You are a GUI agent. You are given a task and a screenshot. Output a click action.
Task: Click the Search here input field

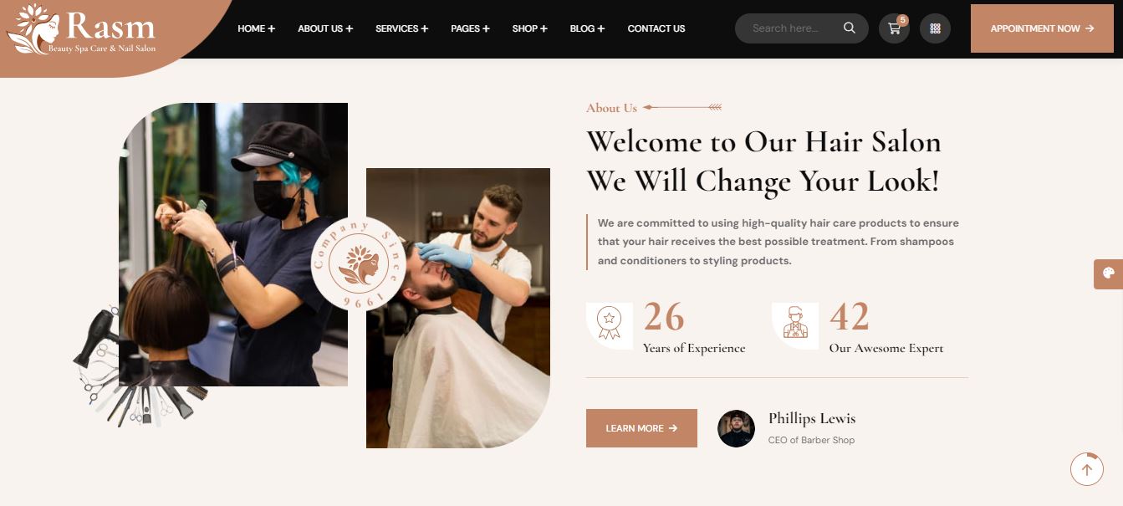(794, 28)
